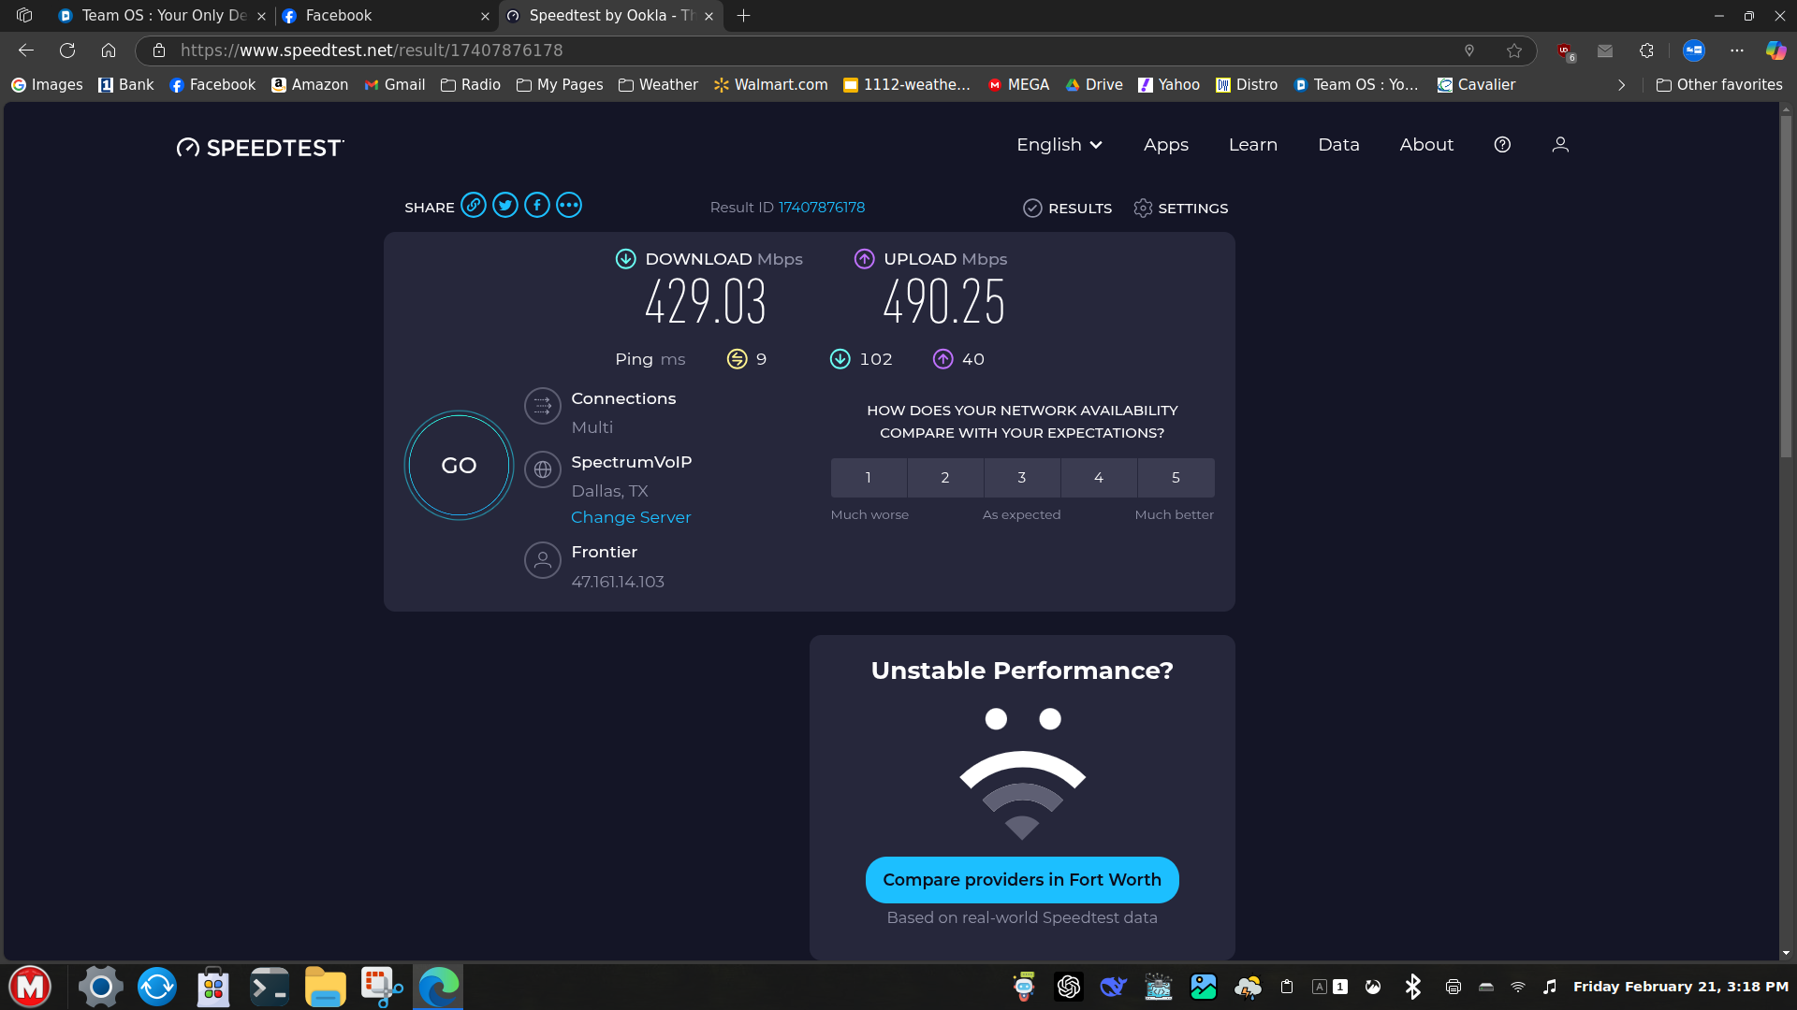Screen dimensions: 1797x1010
Task: Expand the English language dropdown
Action: (x=1059, y=145)
